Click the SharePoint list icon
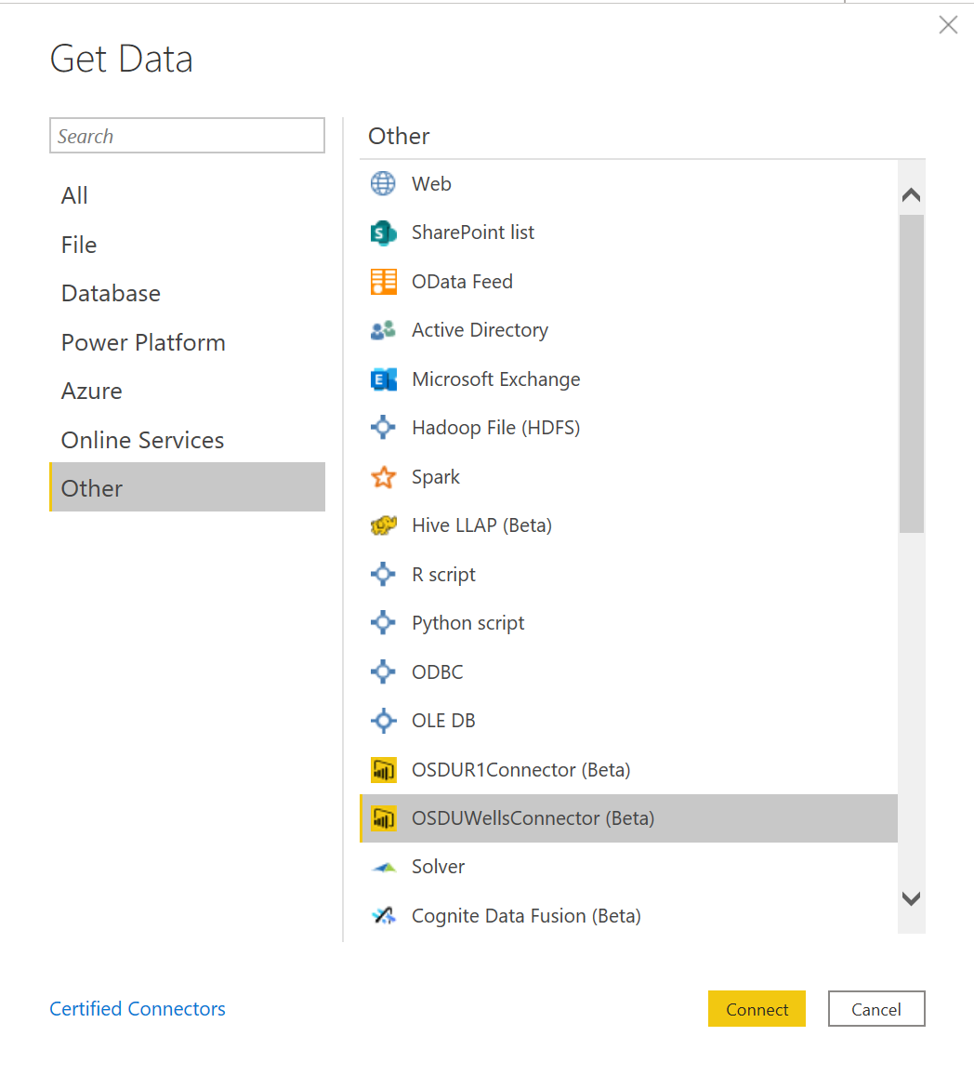 pos(383,232)
